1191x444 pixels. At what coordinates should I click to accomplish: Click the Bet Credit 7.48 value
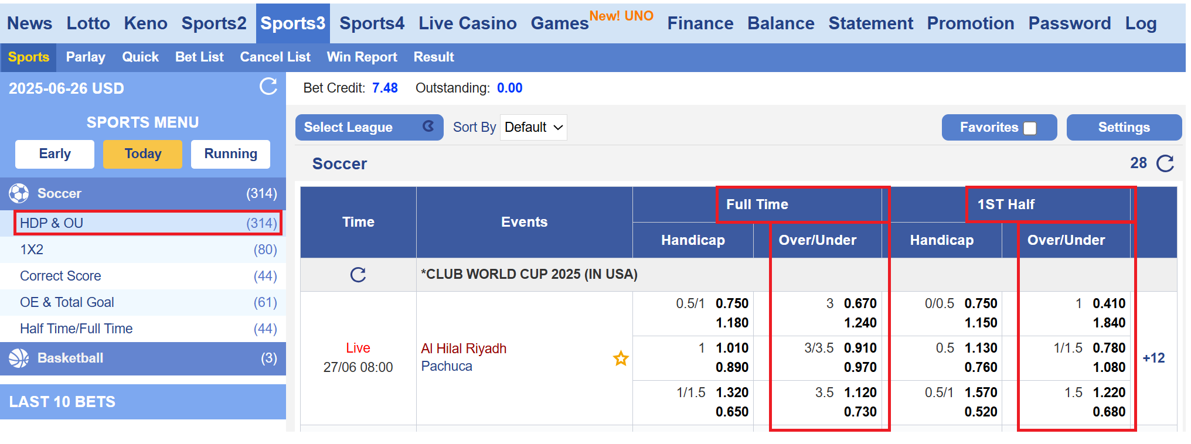click(385, 88)
